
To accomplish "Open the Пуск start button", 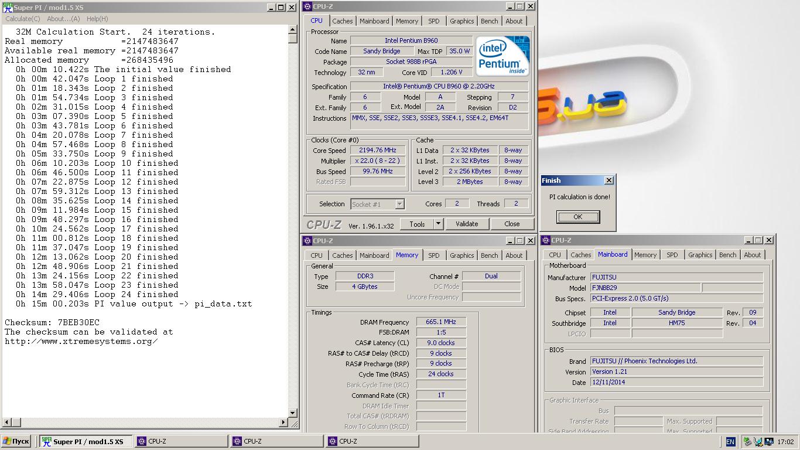I will [16, 442].
